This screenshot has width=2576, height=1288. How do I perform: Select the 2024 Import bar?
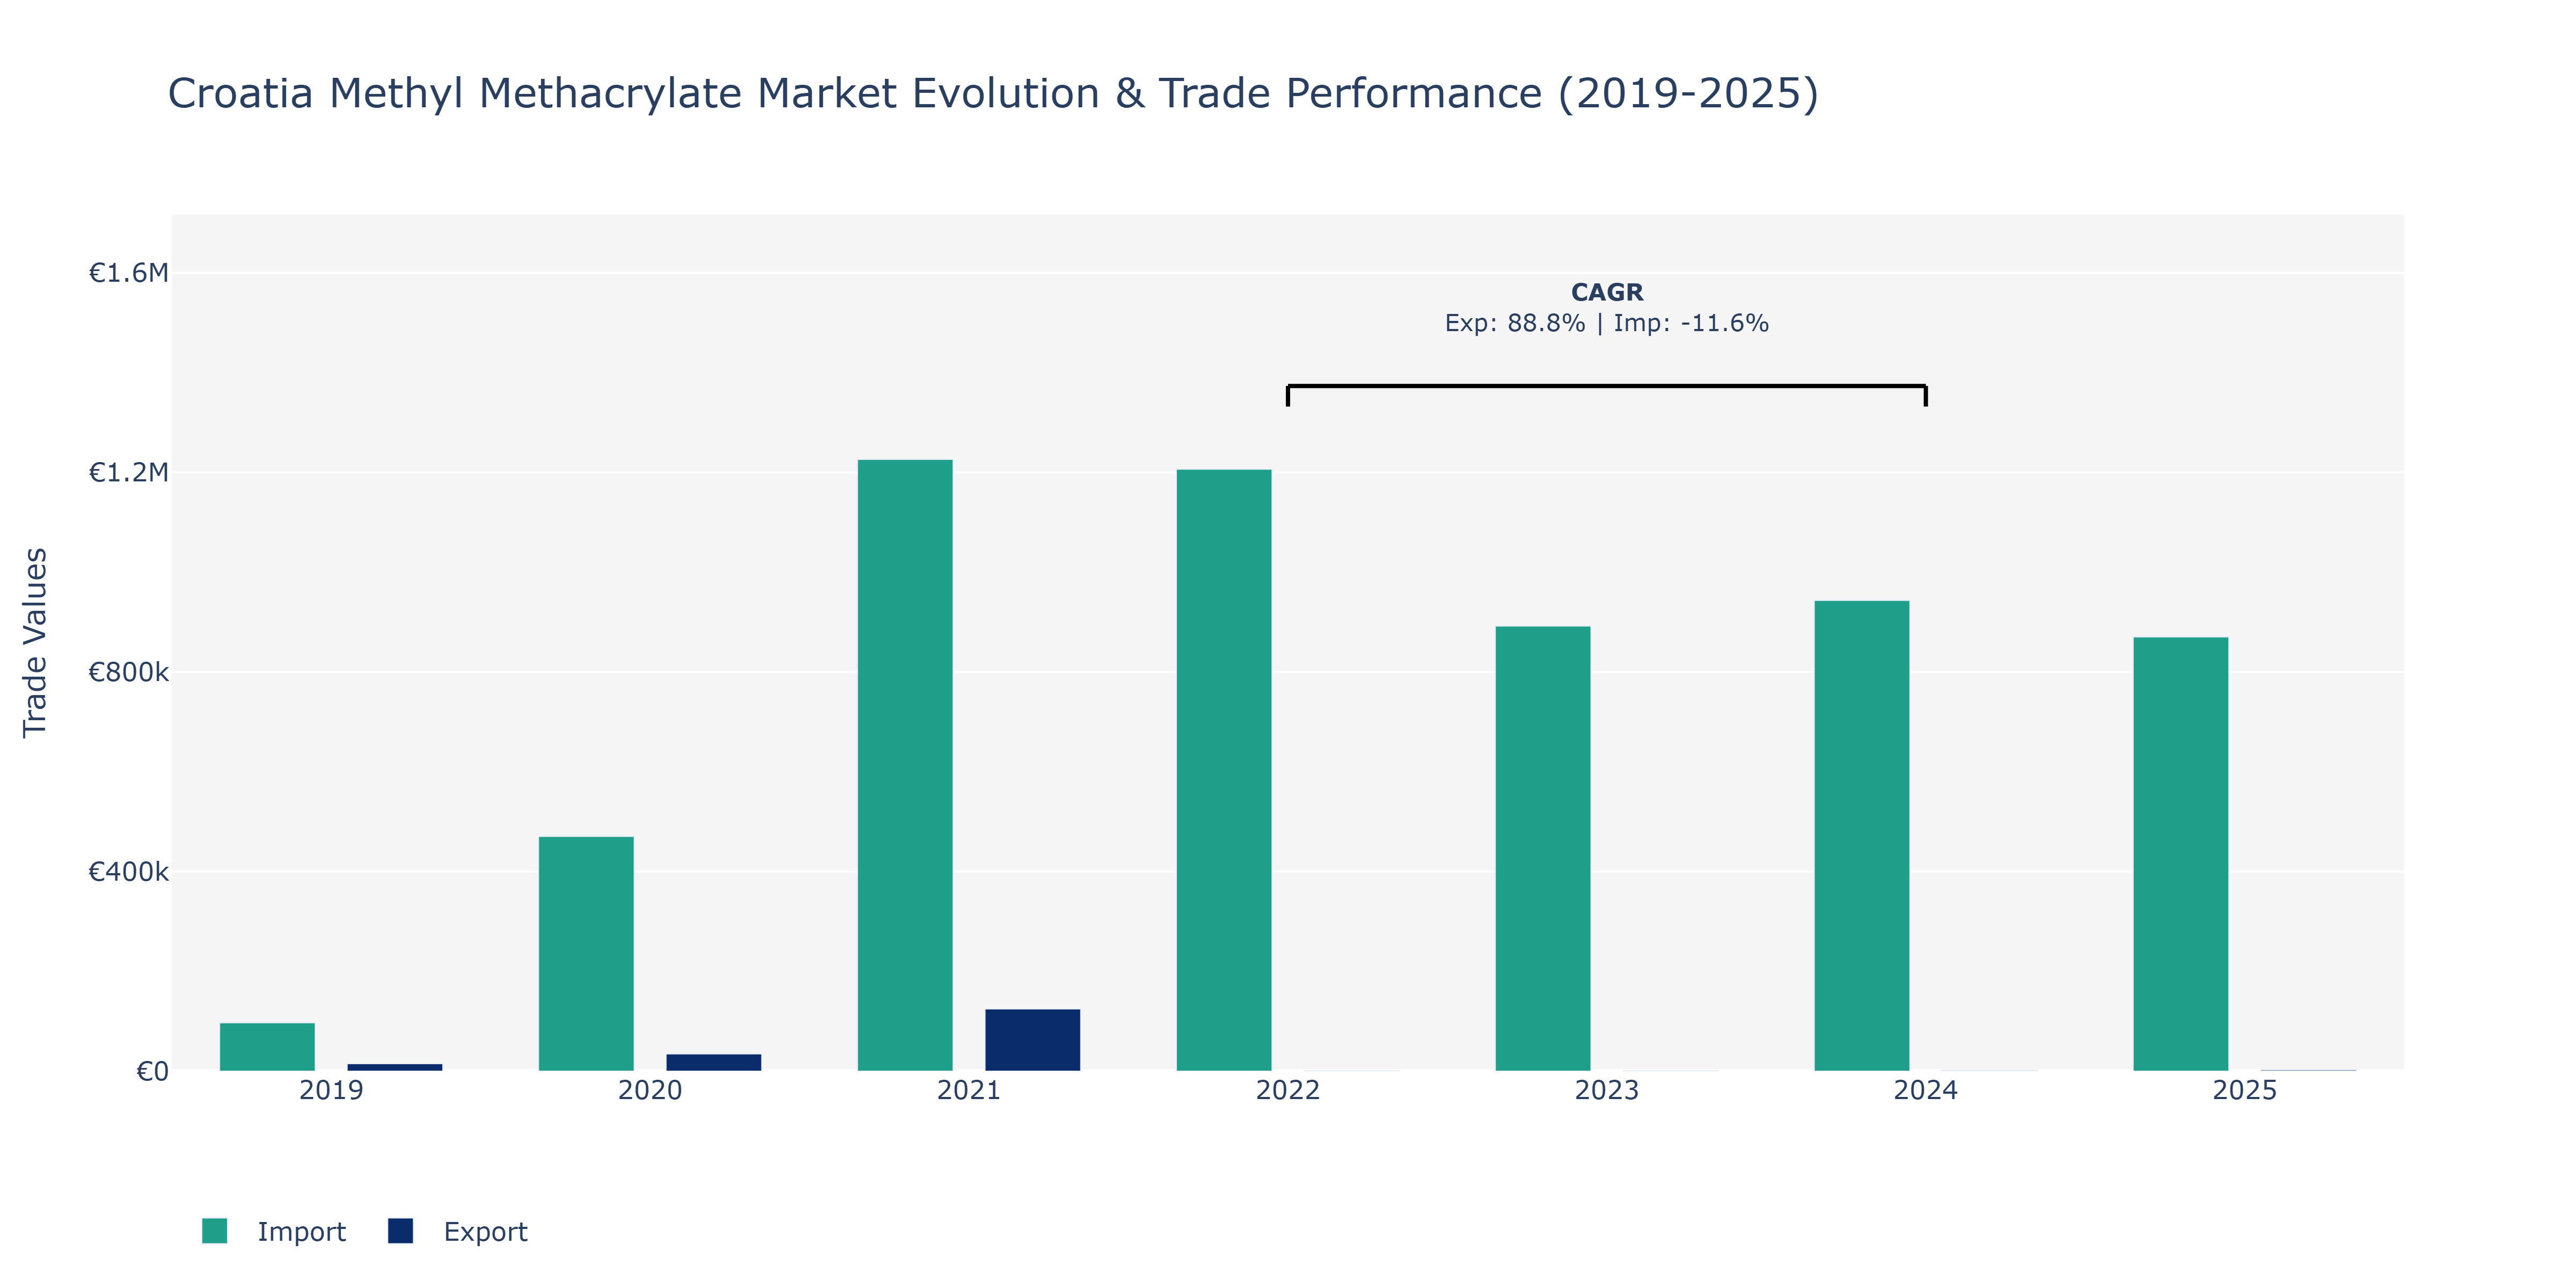pyautogui.click(x=1862, y=836)
